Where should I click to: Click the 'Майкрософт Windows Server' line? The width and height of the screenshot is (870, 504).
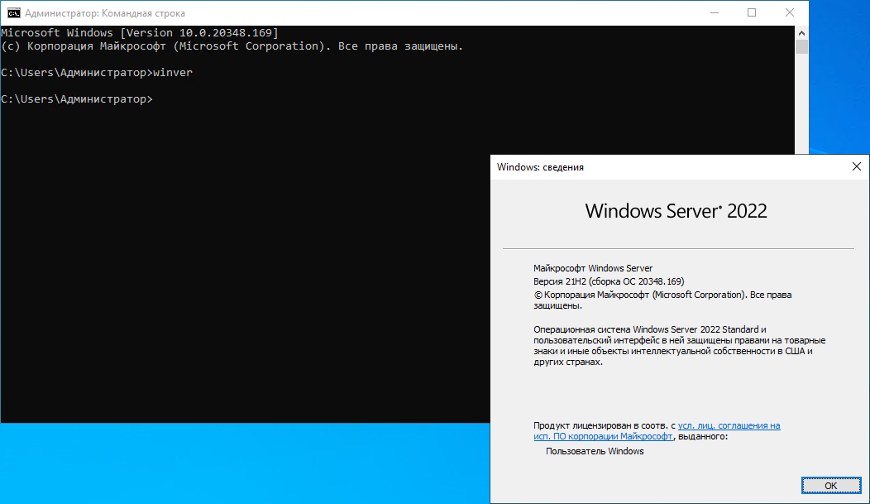[593, 268]
